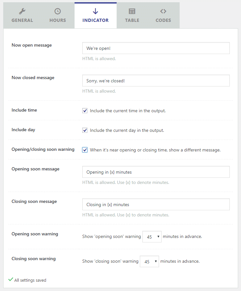Open the GENERAL tab
Viewport: 241px width, 291px height.
click(22, 15)
